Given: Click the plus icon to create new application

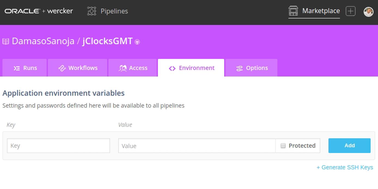Looking at the screenshot, I should click(350, 11).
